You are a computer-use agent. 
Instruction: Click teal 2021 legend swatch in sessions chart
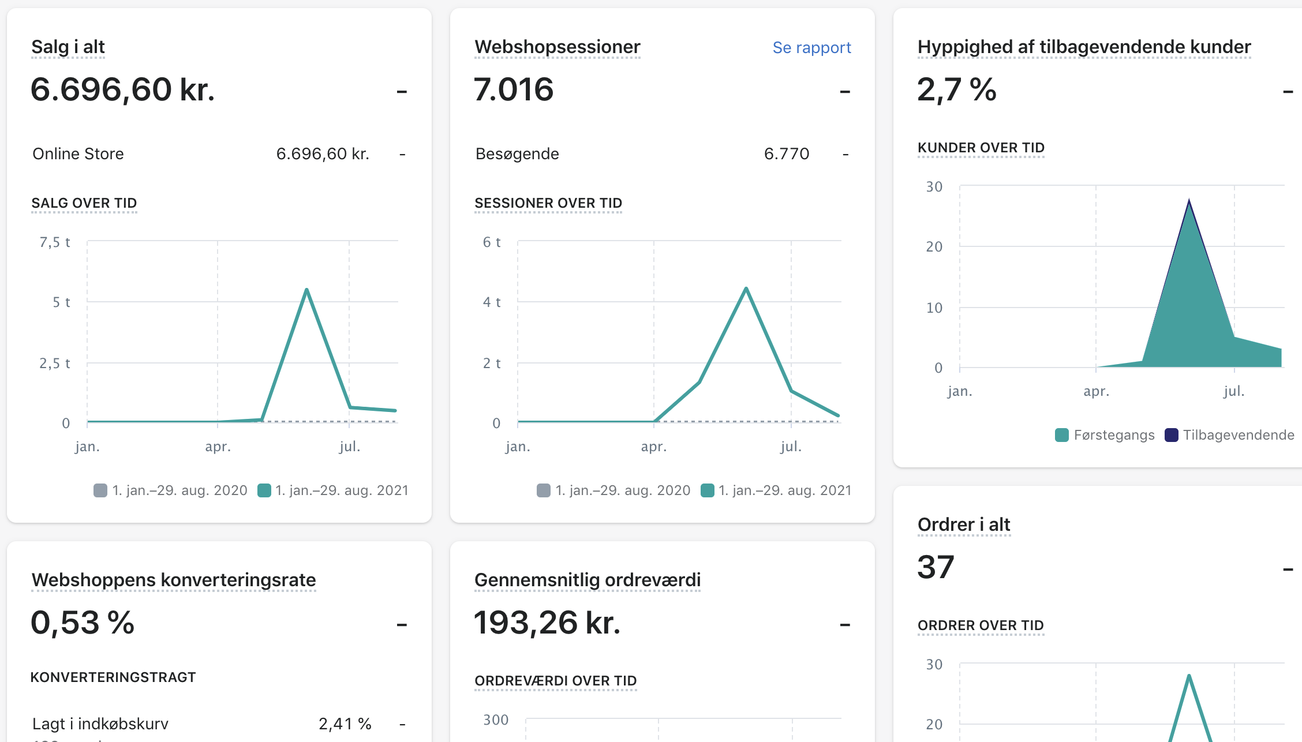click(x=708, y=490)
